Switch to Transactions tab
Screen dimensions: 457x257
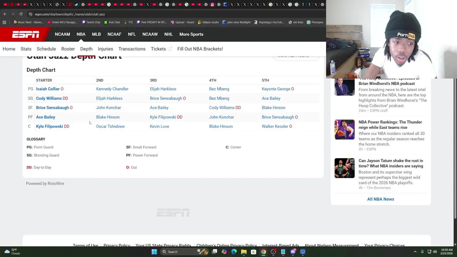point(132,49)
